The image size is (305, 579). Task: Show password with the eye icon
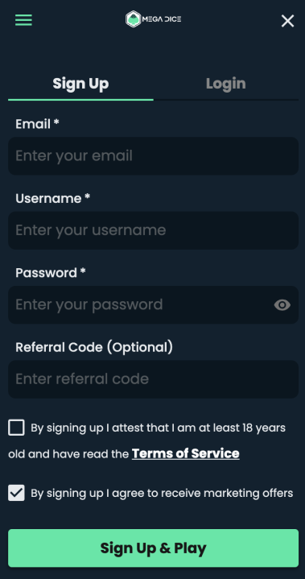pyautogui.click(x=282, y=305)
